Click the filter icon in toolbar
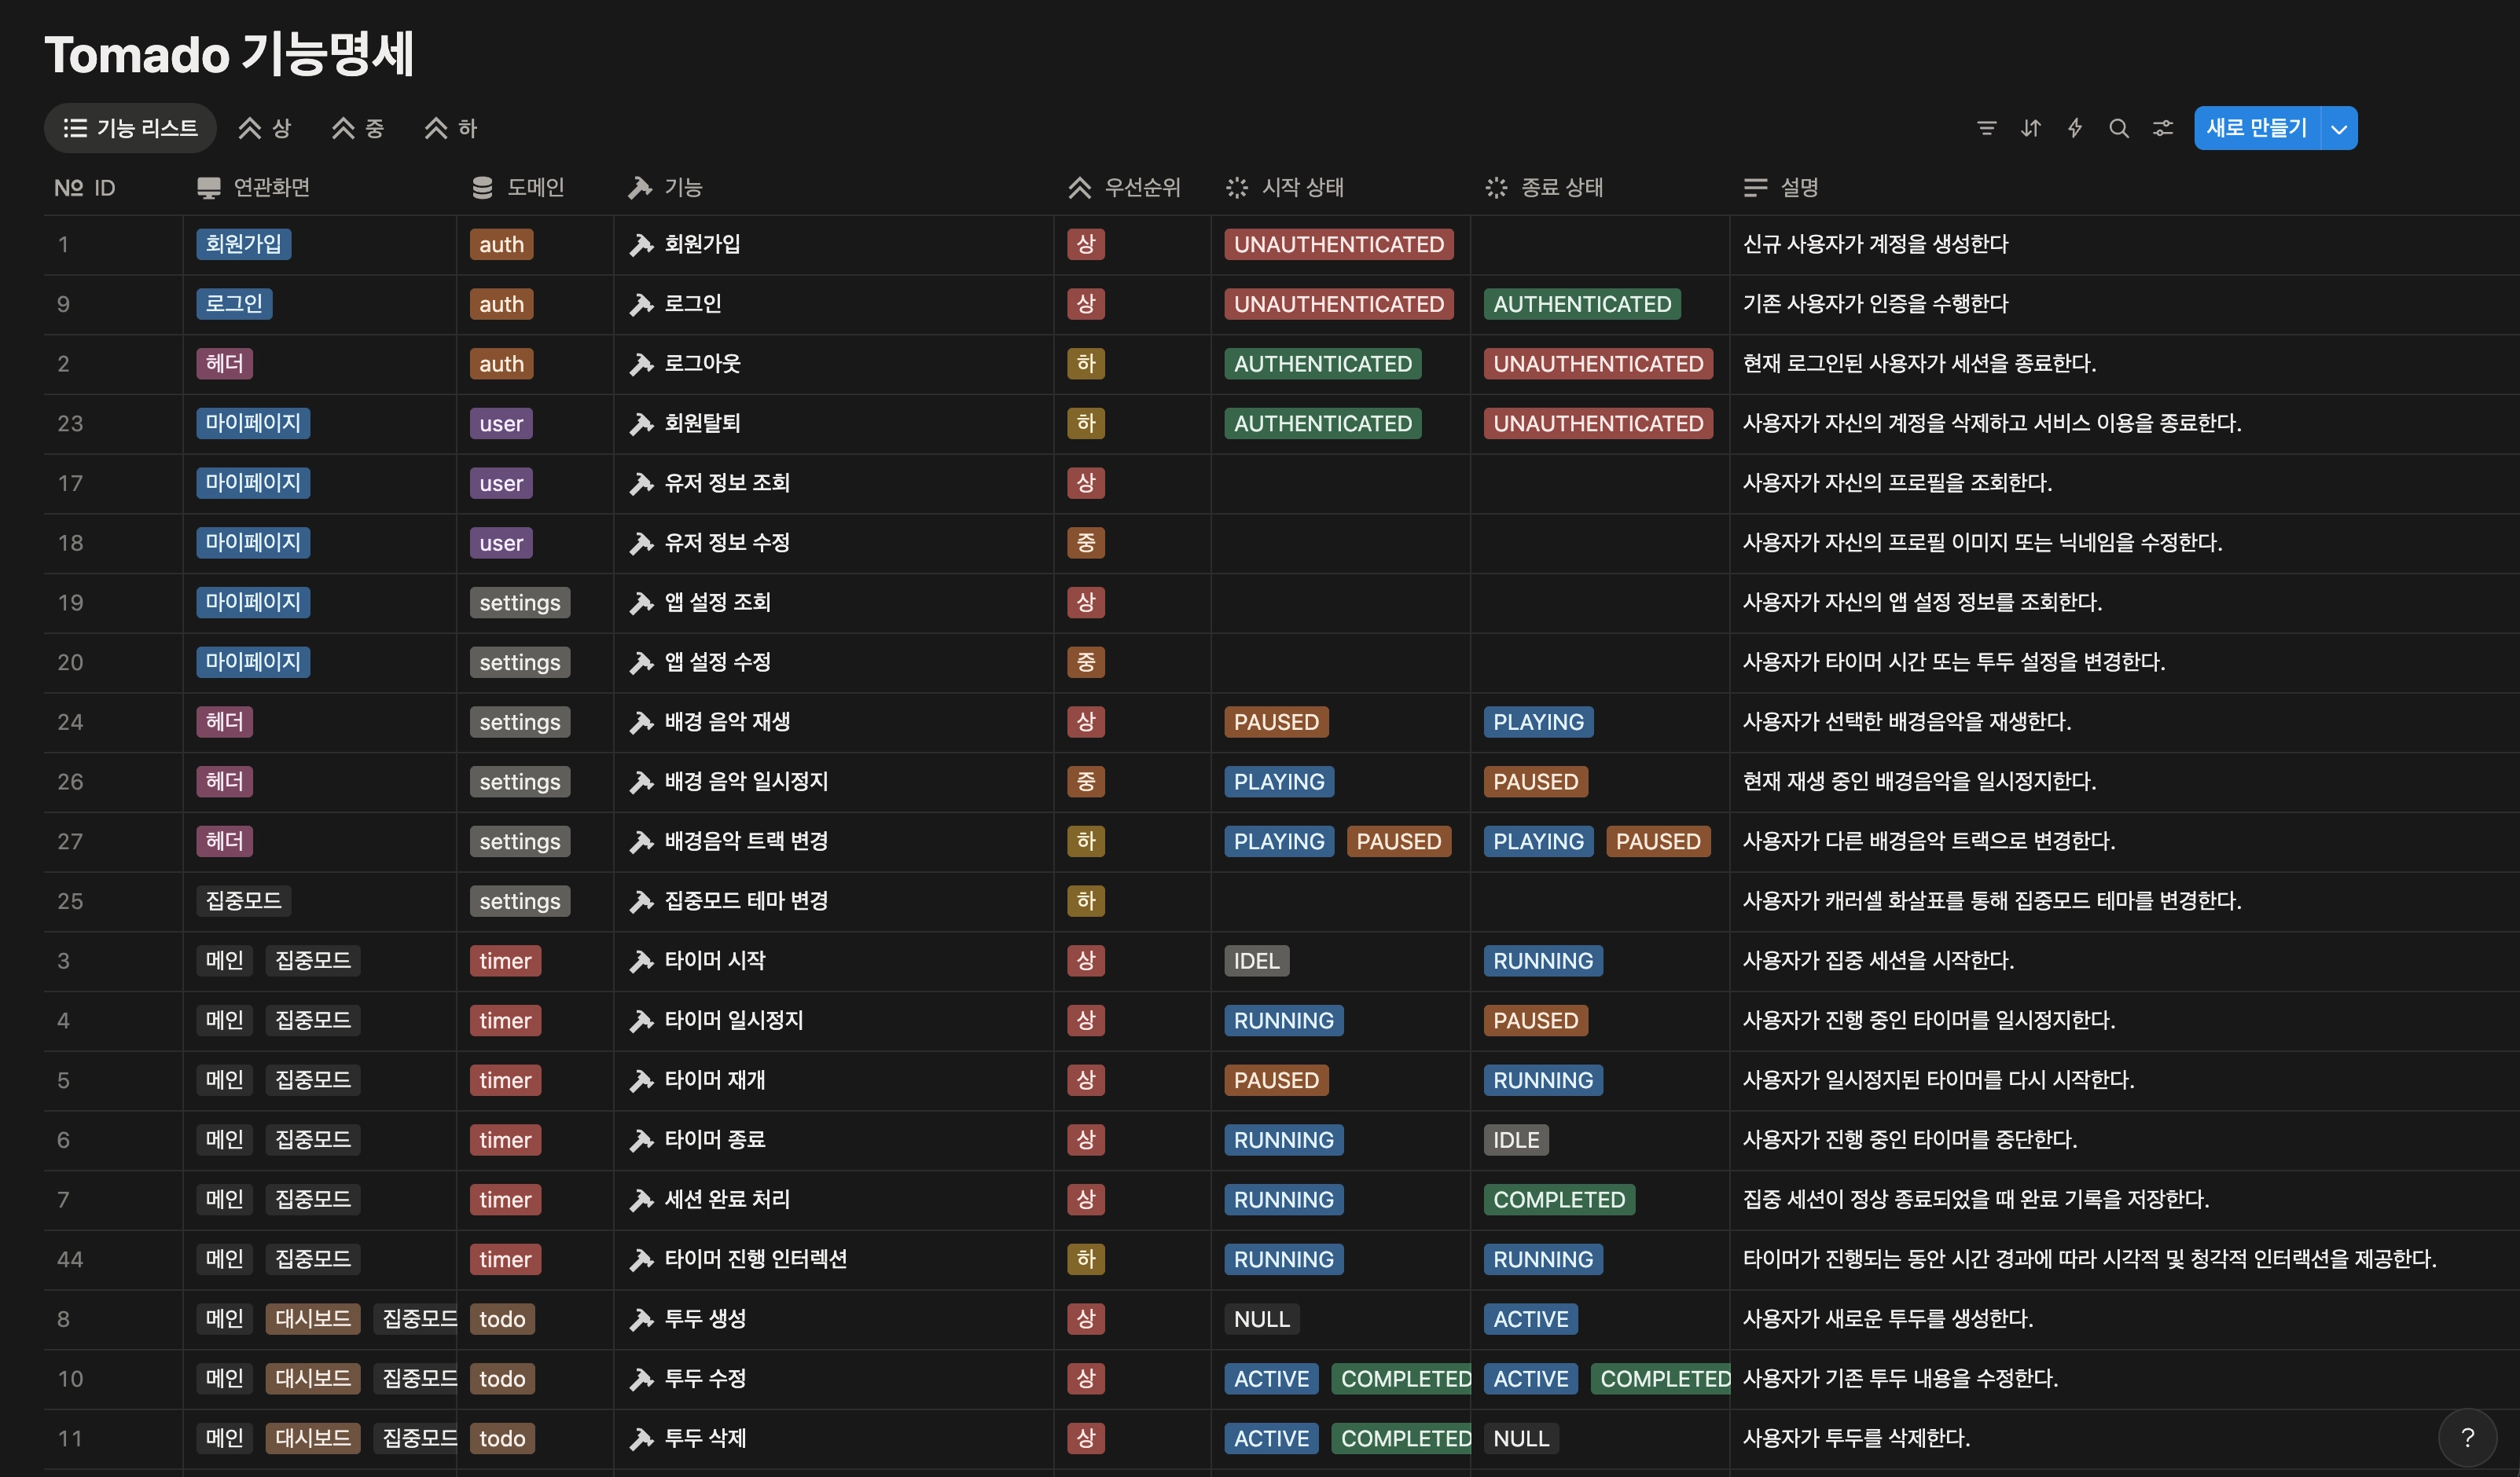The height and width of the screenshot is (1477, 2520). (x=1986, y=128)
